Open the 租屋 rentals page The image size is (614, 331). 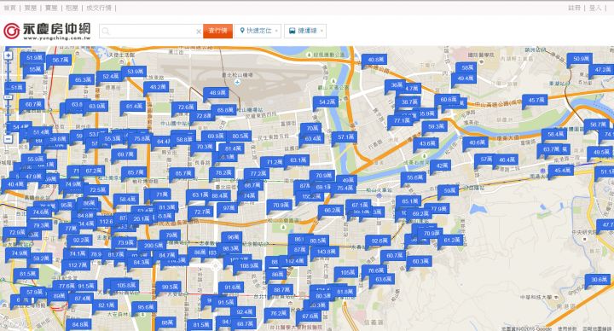click(72, 8)
